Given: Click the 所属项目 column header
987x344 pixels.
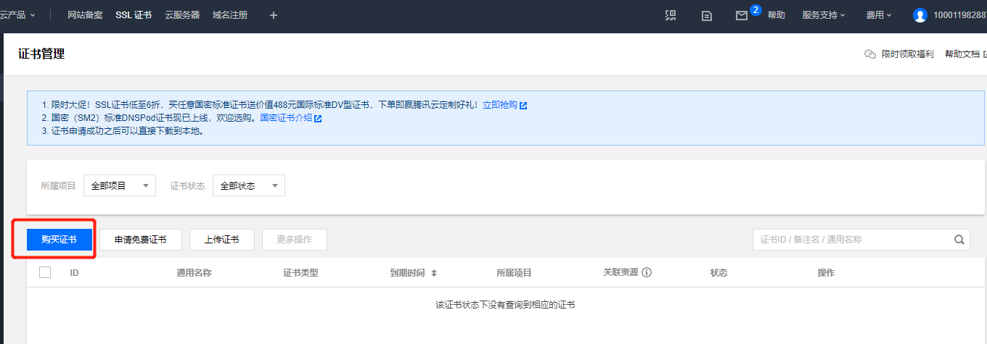Looking at the screenshot, I should click(x=515, y=273).
